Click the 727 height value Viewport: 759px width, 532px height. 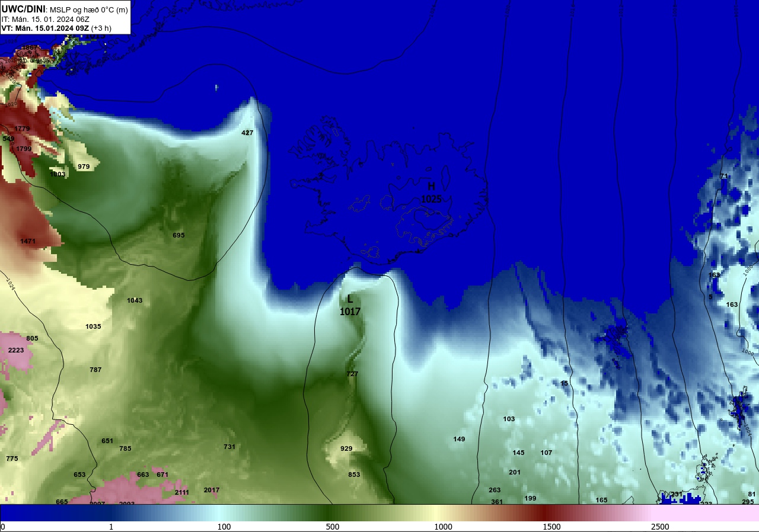pyautogui.click(x=352, y=374)
